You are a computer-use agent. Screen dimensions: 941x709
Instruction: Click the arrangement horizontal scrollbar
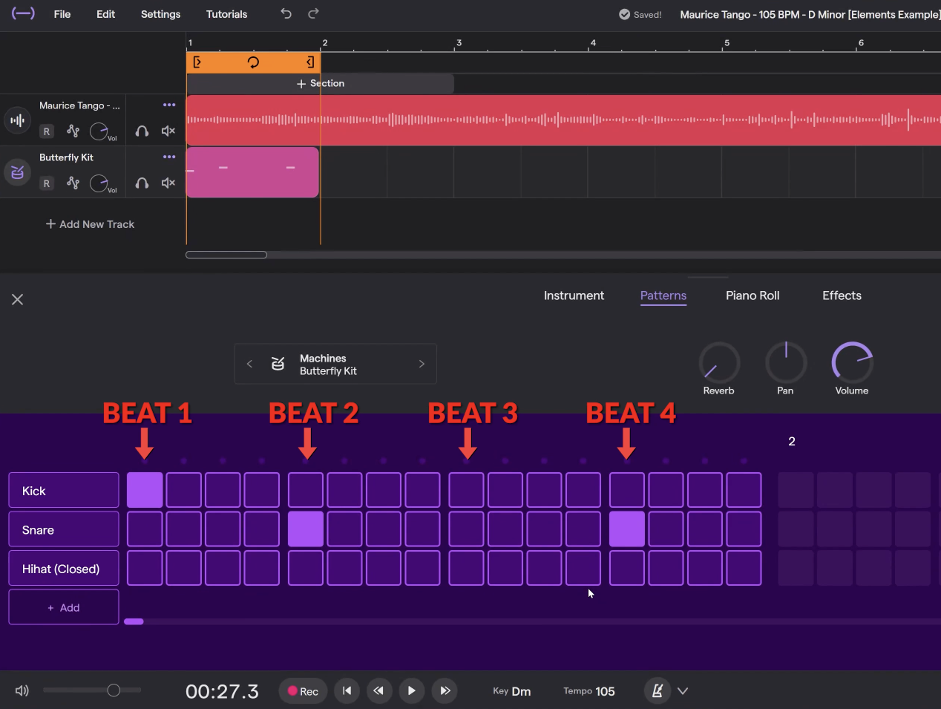point(226,255)
